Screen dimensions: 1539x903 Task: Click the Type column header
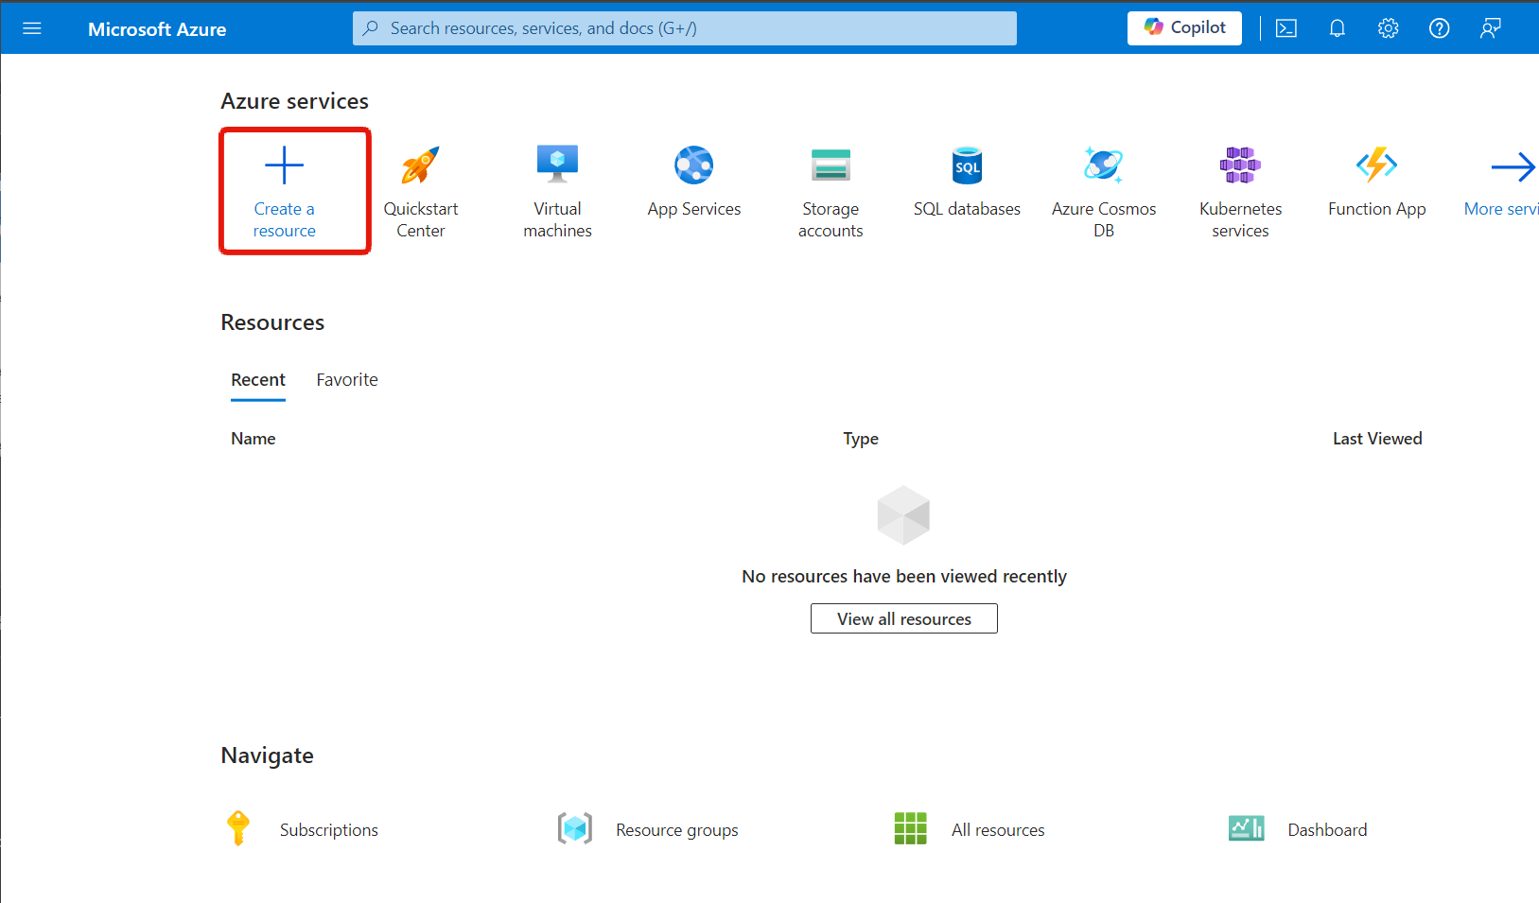coord(861,439)
